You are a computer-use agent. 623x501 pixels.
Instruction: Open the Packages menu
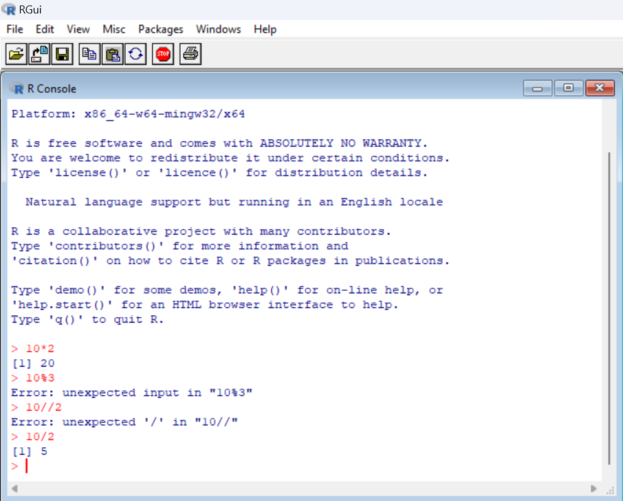coord(160,29)
